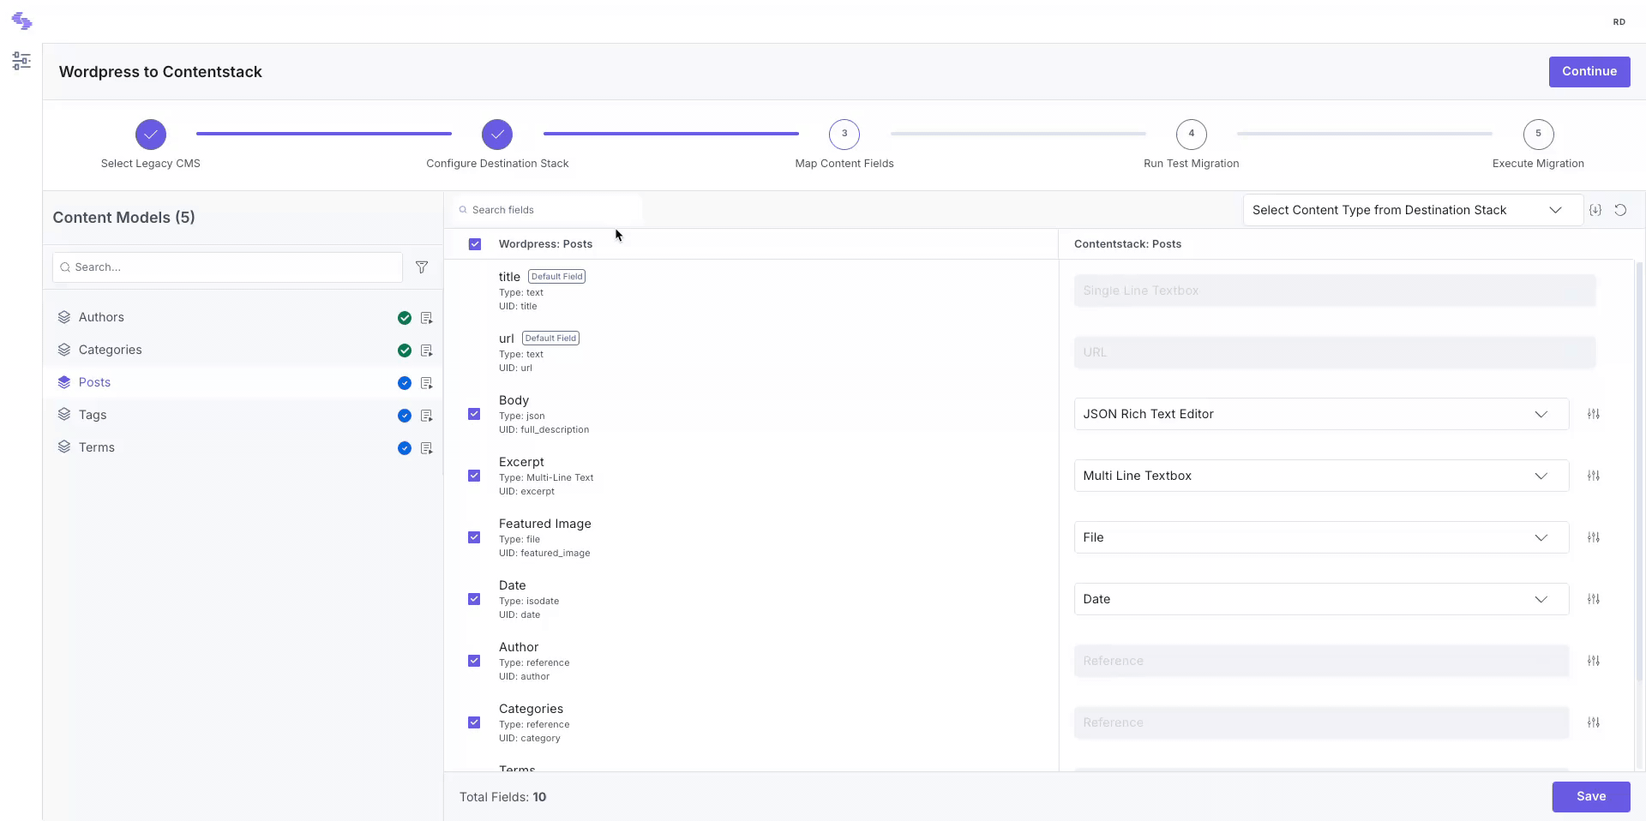Open the Multi Line Textbox dropdown
This screenshot has height=821, width=1646.
[1321, 476]
